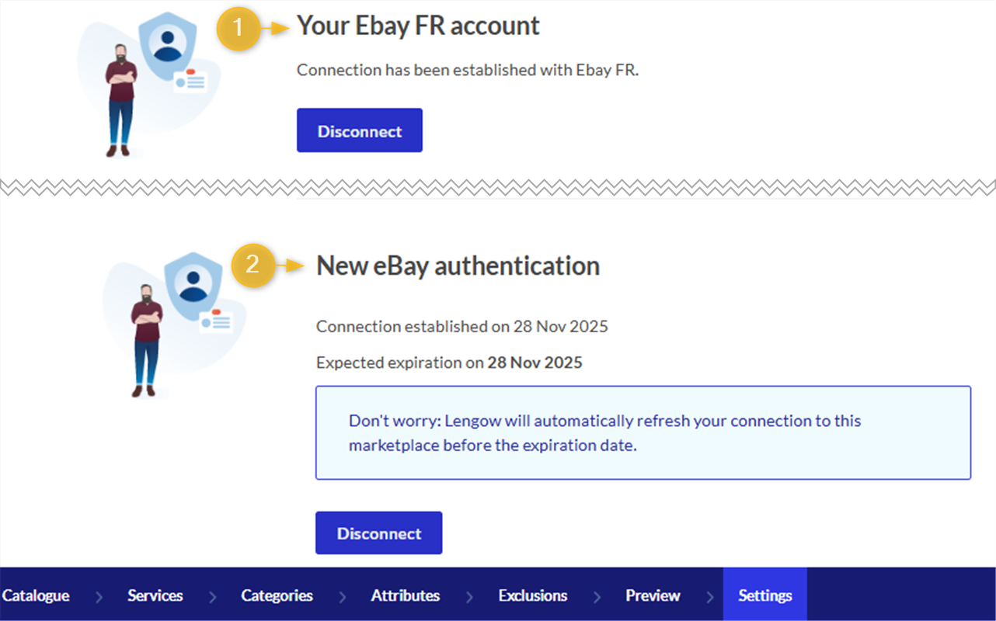996x621 pixels.
Task: Click the yellow number 1 marker
Action: click(x=238, y=29)
